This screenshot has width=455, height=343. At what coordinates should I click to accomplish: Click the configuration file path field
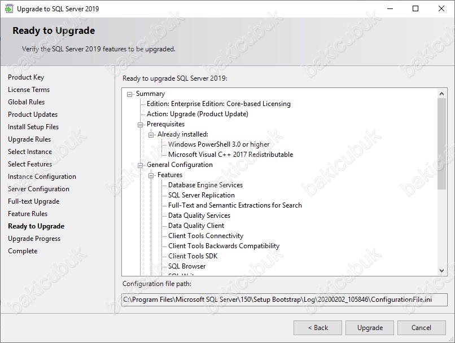[285, 300]
